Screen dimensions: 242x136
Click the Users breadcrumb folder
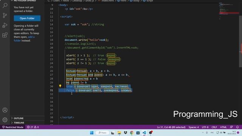(x=56, y=1)
